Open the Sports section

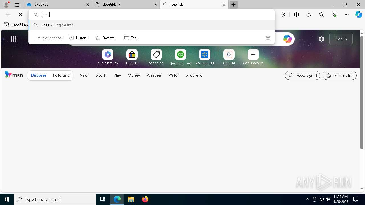[x=101, y=75]
